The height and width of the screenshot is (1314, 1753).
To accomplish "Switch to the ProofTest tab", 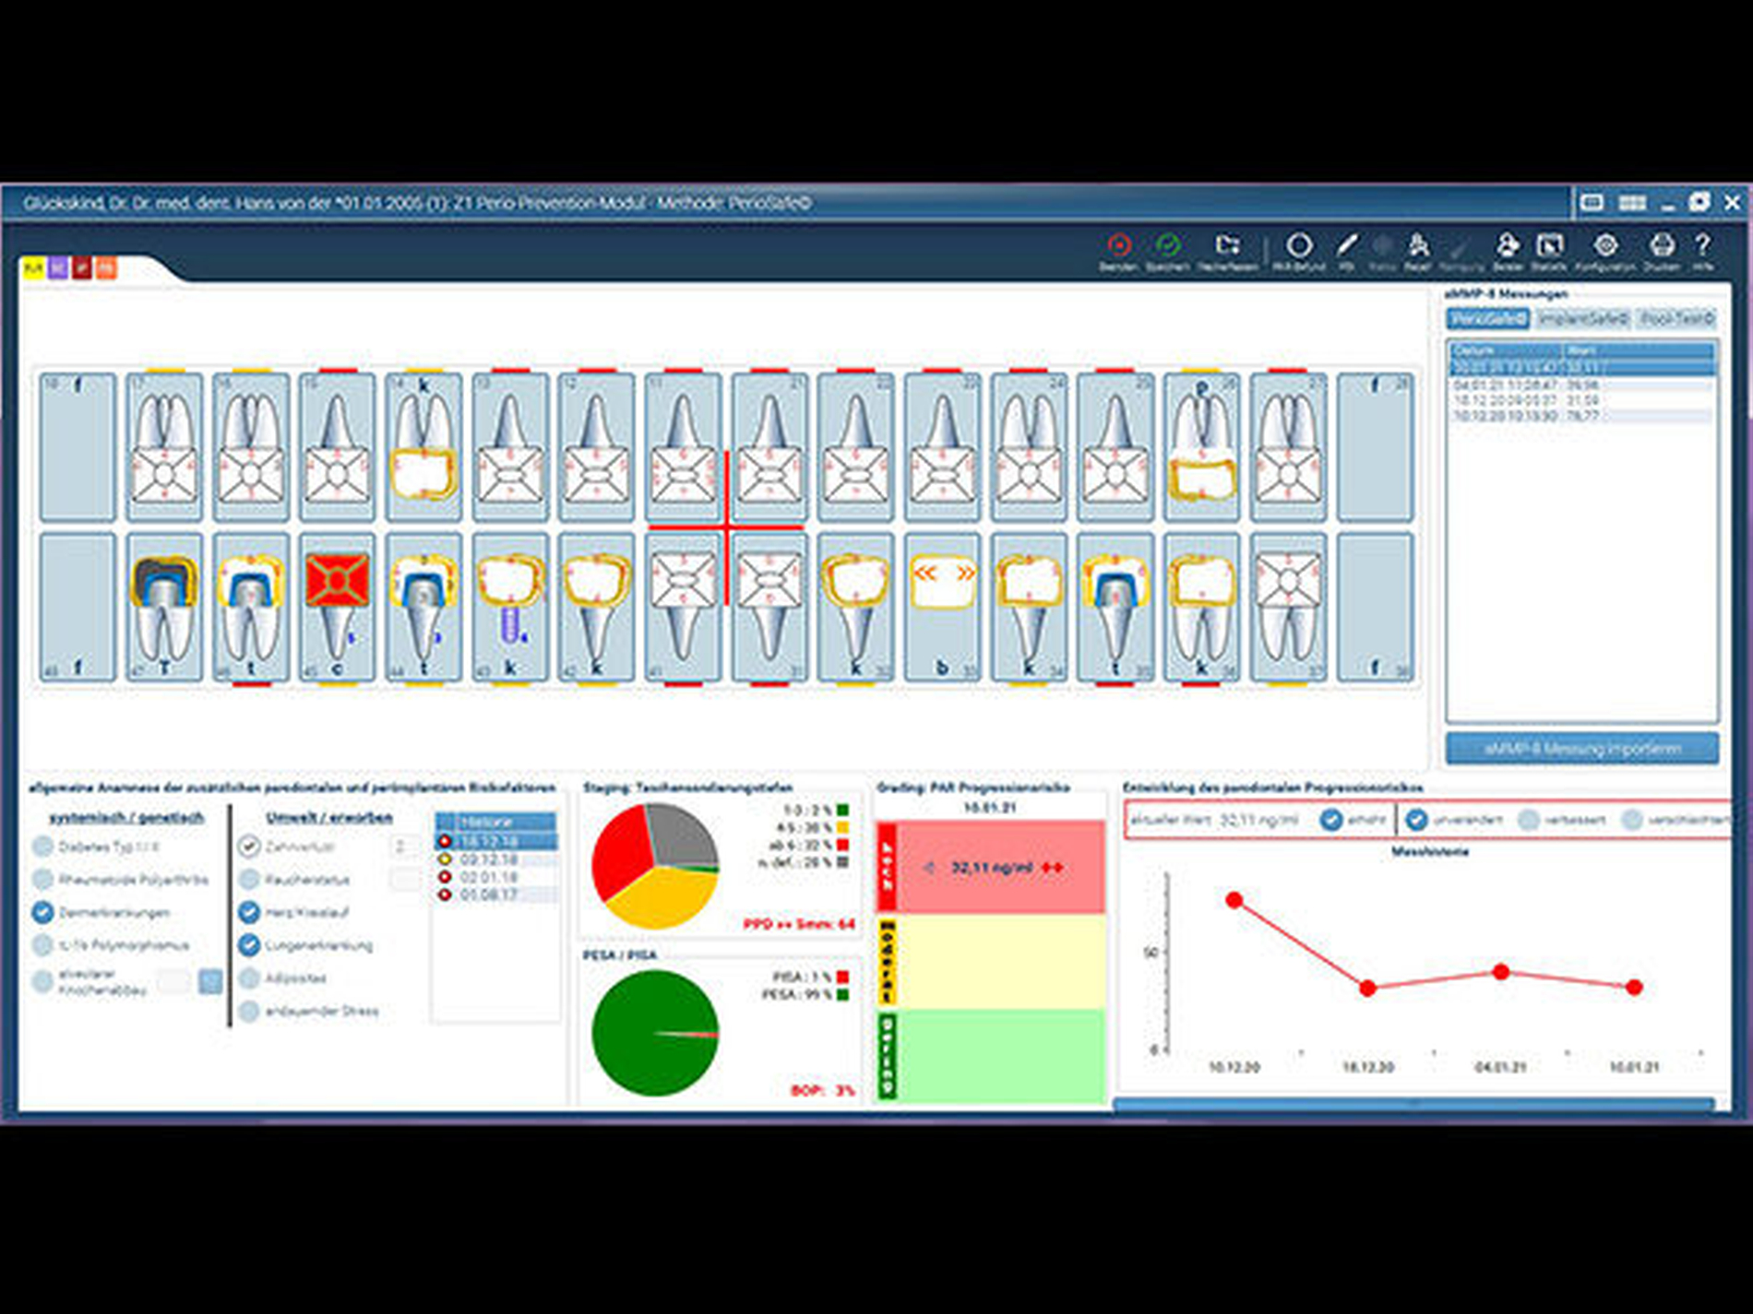I will pyautogui.click(x=1676, y=318).
